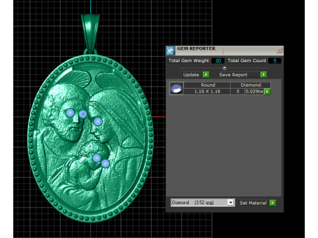Click the 1.16 X 1.16 size cell
Screen dimensions: 318x238
[207, 91]
